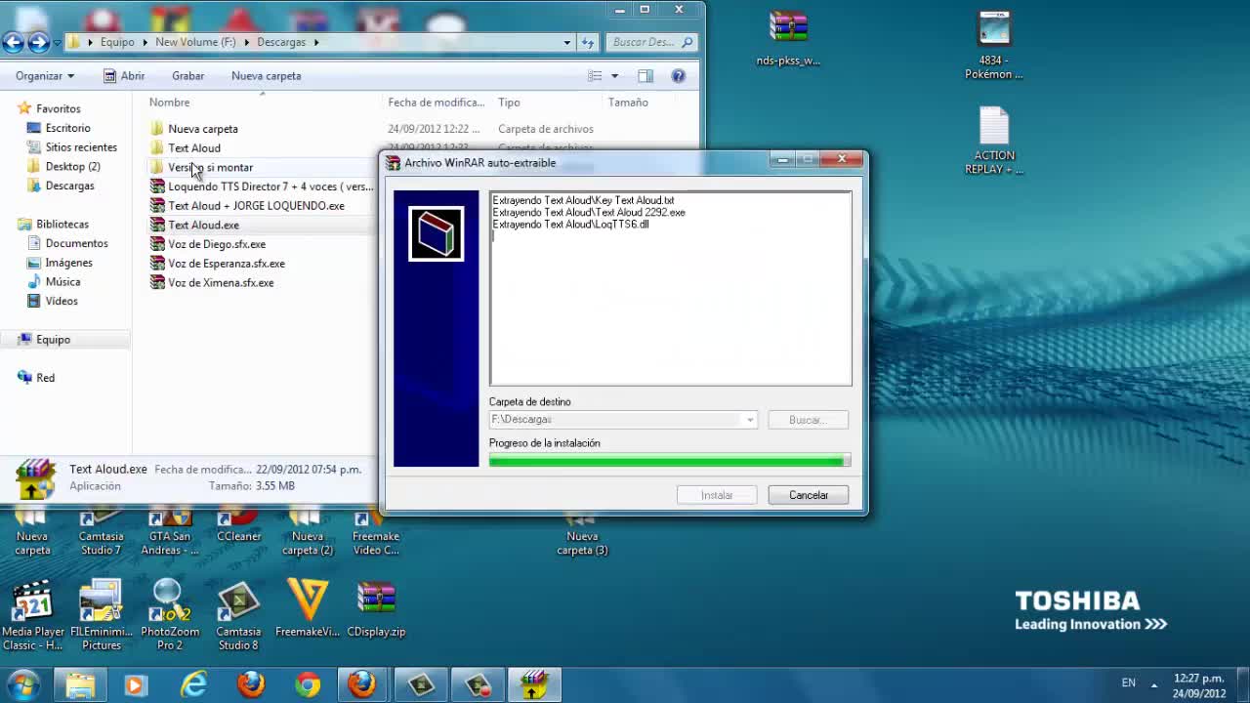The image size is (1250, 703).
Task: Click Nueva carpeta in the toolbar
Action: (266, 76)
